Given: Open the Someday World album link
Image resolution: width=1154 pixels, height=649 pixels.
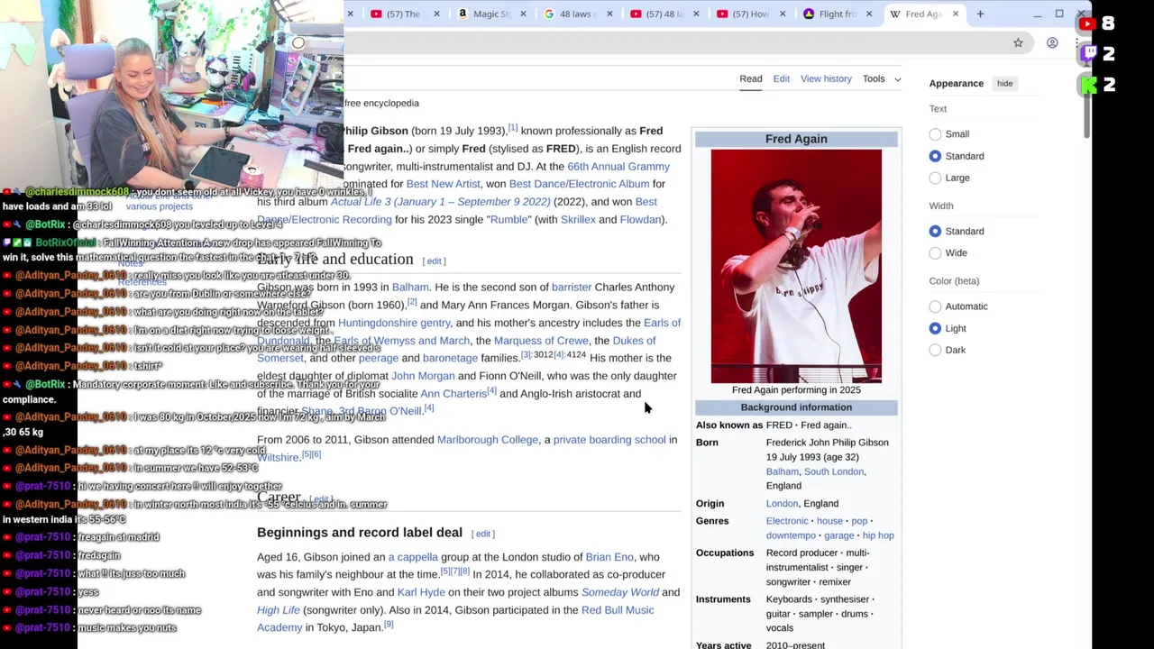Looking at the screenshot, I should click(620, 592).
